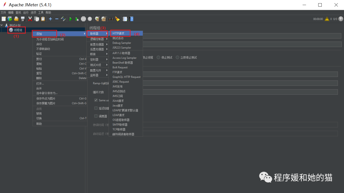This screenshot has height=193, width=344.
Task: Enable the 调度器 checkbox
Action: [96, 116]
